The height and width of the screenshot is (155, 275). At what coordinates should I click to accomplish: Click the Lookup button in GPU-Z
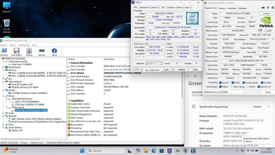coord(266,13)
